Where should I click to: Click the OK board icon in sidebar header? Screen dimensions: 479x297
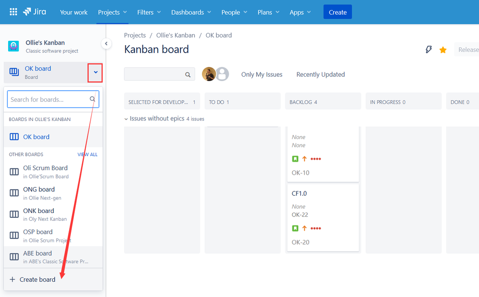[x=14, y=72]
